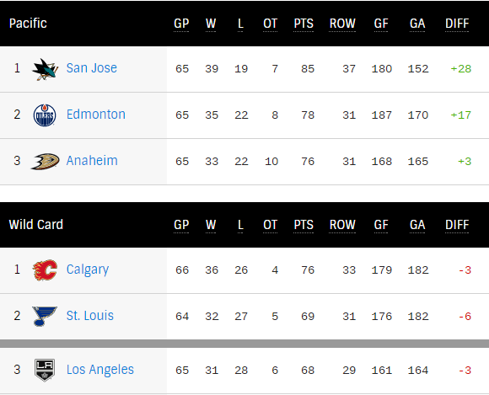The height and width of the screenshot is (395, 489).
Task: Open the San Jose team link
Action: pos(92,68)
